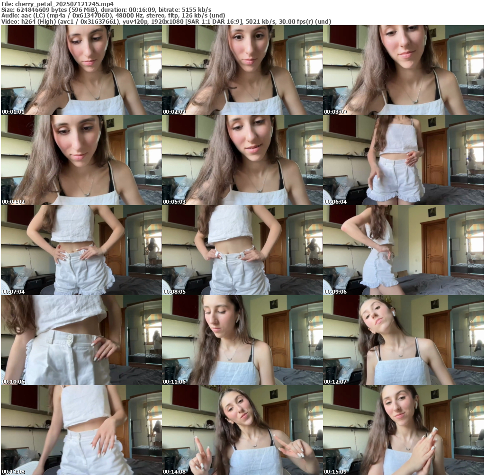
Task: Select the thumbnail frame at 00:01:01
Action: click(x=81, y=70)
